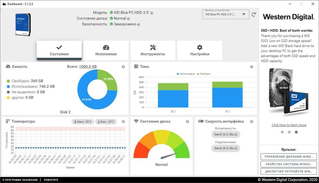Click the help icon next to Заморожено
This screenshot has width=319, height=183.
138,24
